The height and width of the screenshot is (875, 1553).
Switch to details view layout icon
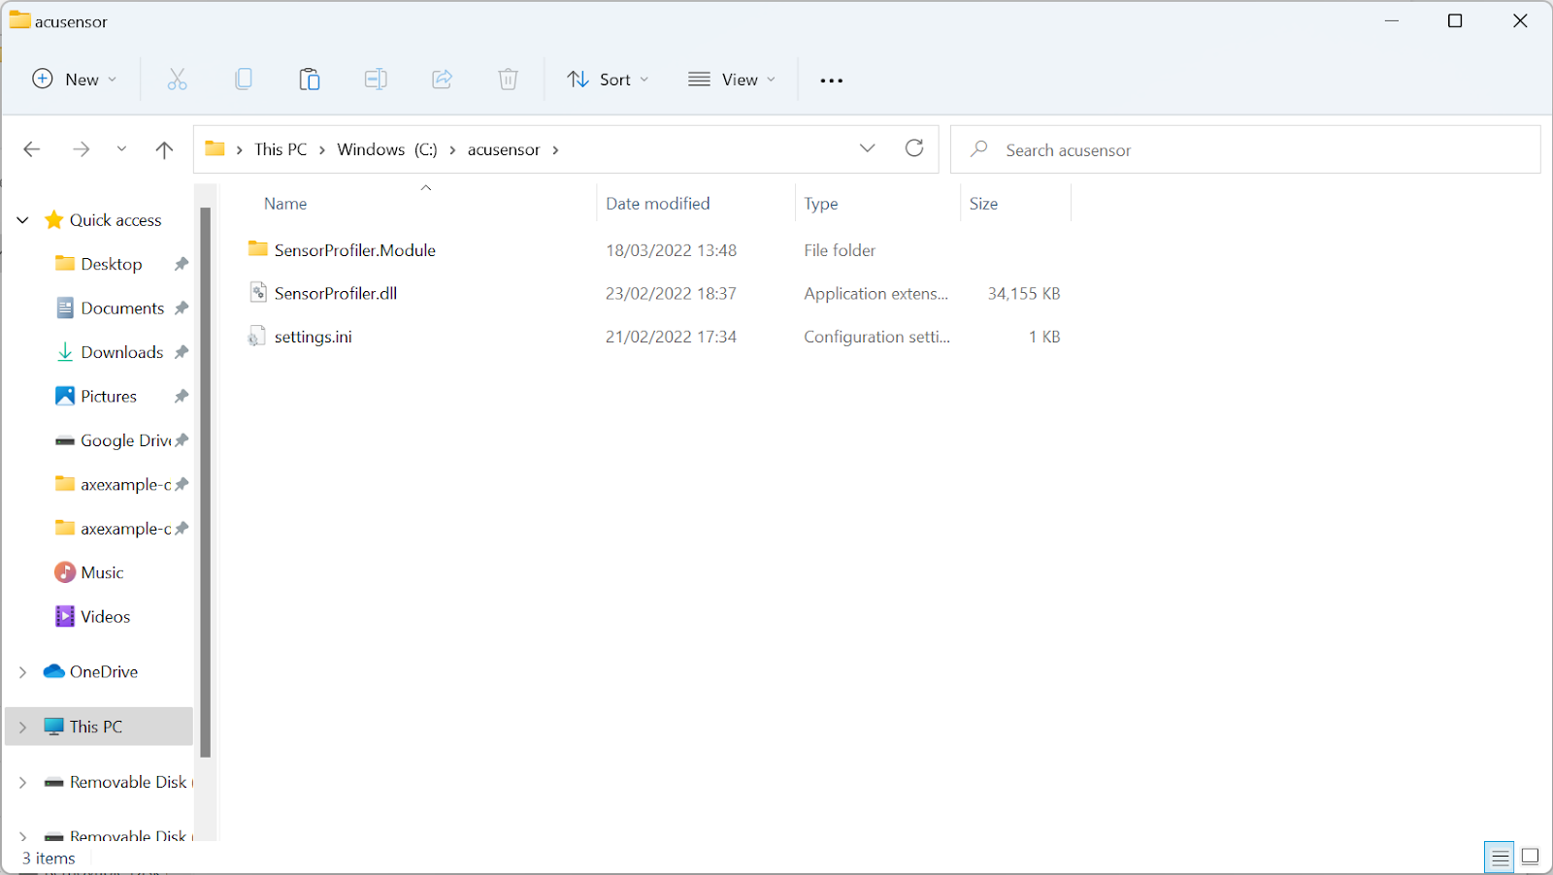(1500, 857)
